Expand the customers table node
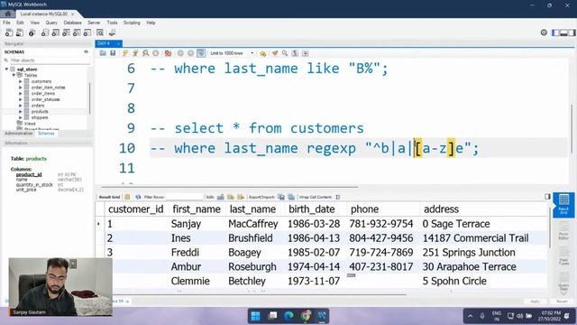Screen dimensions: 577x325 pyautogui.click(x=21, y=81)
